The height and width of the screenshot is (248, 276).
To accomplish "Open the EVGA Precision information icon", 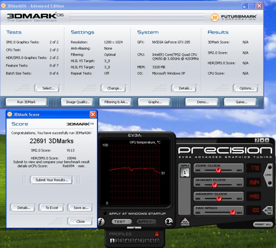I will 101,221.
